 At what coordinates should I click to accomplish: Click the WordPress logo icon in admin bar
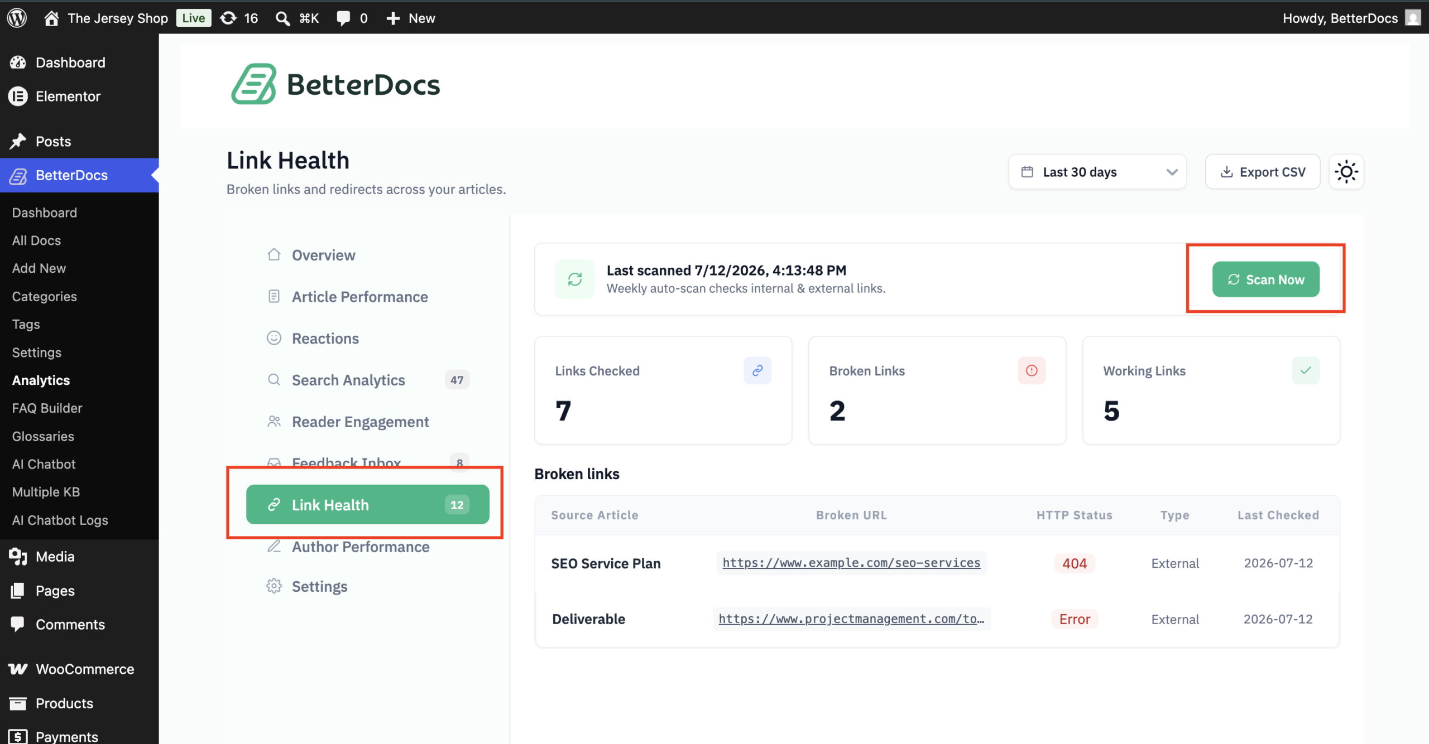click(x=17, y=18)
